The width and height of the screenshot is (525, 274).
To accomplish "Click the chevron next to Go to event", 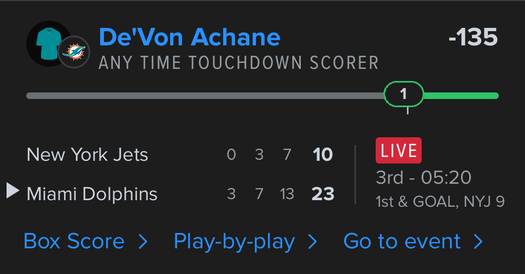I will [478, 242].
